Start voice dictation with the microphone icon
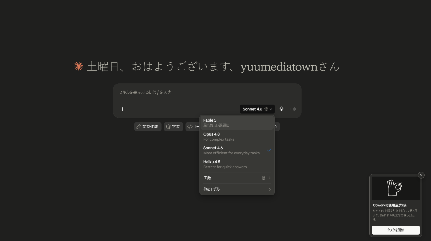The width and height of the screenshot is (431, 241). click(x=281, y=109)
